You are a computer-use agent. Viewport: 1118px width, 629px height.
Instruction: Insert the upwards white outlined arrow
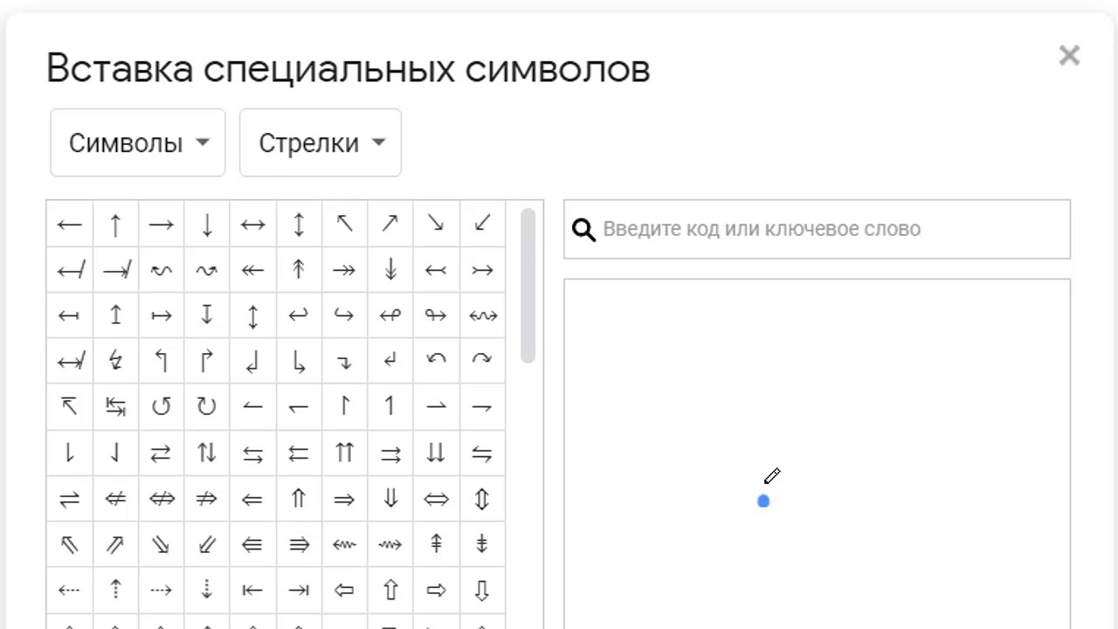390,590
